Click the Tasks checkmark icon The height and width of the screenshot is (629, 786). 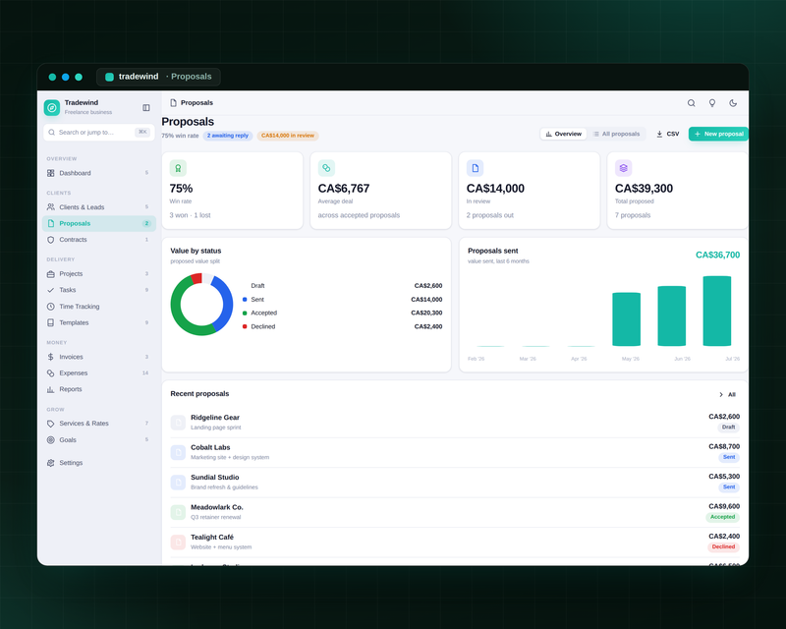click(x=51, y=290)
